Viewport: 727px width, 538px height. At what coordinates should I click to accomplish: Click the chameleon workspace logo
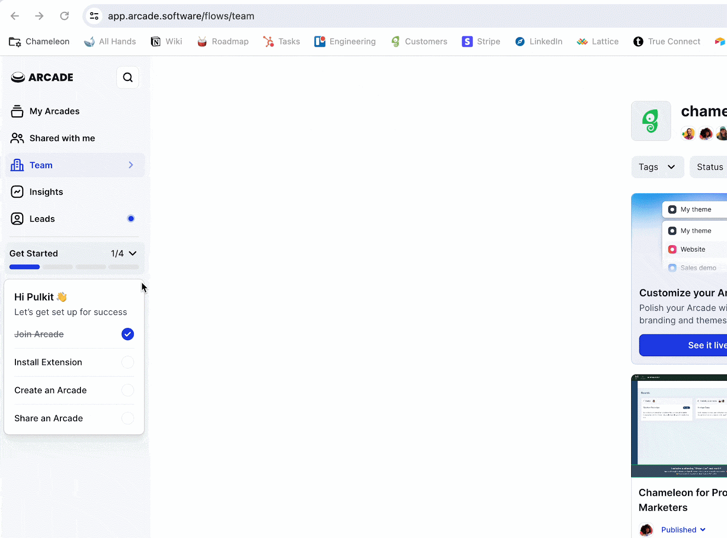tap(651, 121)
